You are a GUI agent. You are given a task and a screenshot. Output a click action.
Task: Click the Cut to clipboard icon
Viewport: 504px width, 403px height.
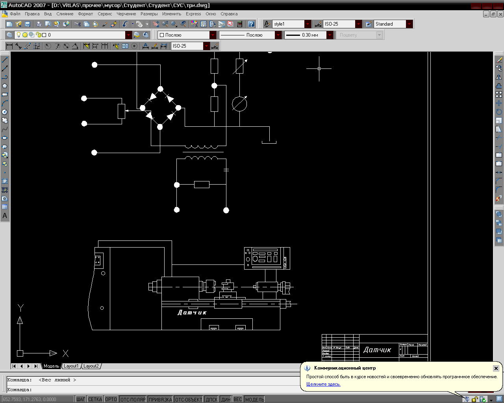77,24
